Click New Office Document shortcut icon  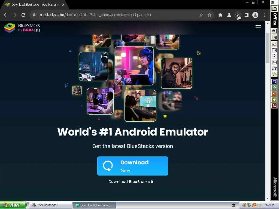[274, 31]
